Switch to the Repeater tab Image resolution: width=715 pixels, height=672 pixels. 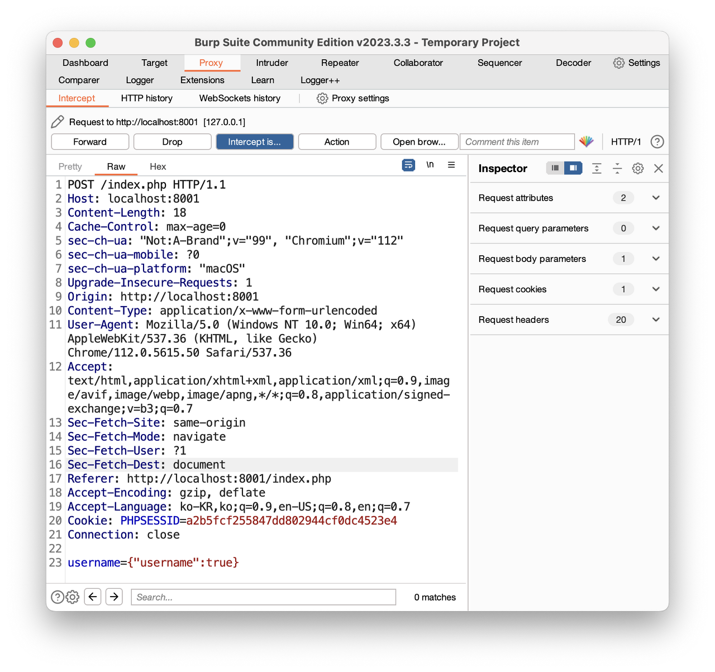340,63
